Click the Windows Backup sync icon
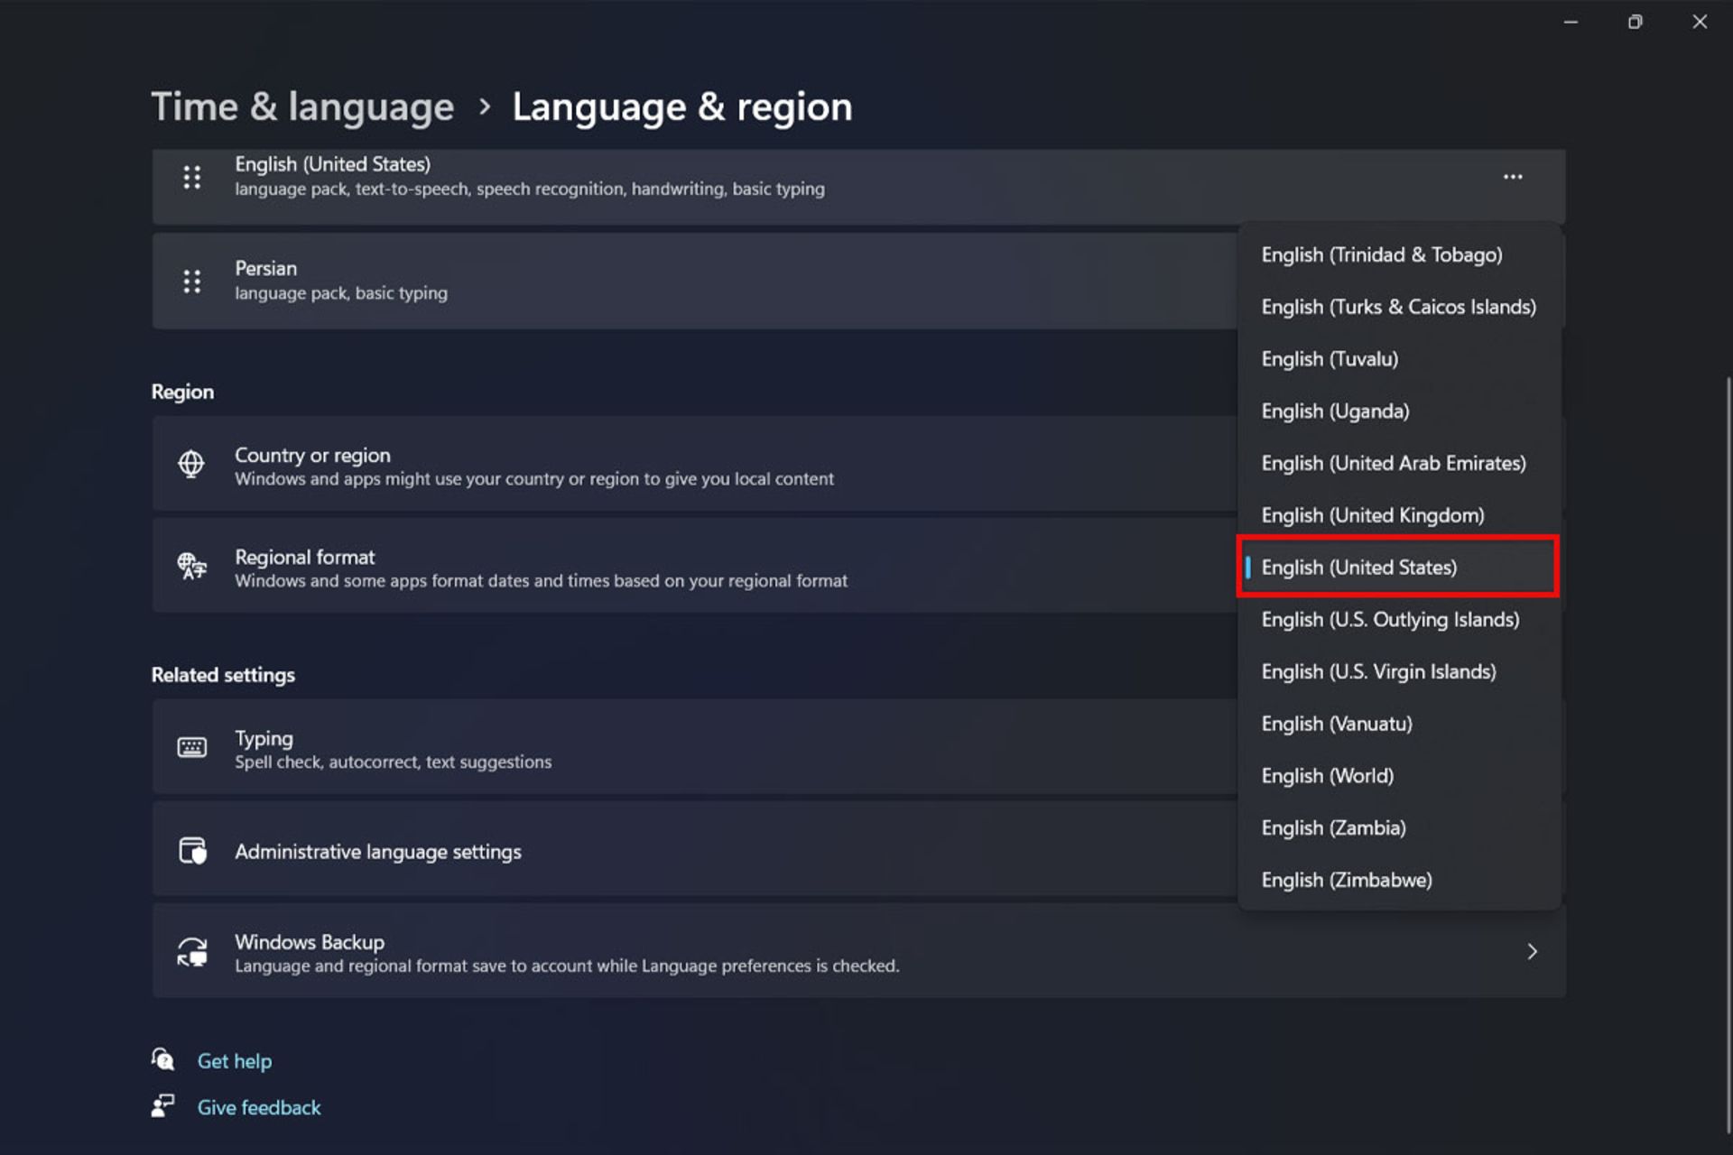Image resolution: width=1733 pixels, height=1155 pixels. point(191,952)
